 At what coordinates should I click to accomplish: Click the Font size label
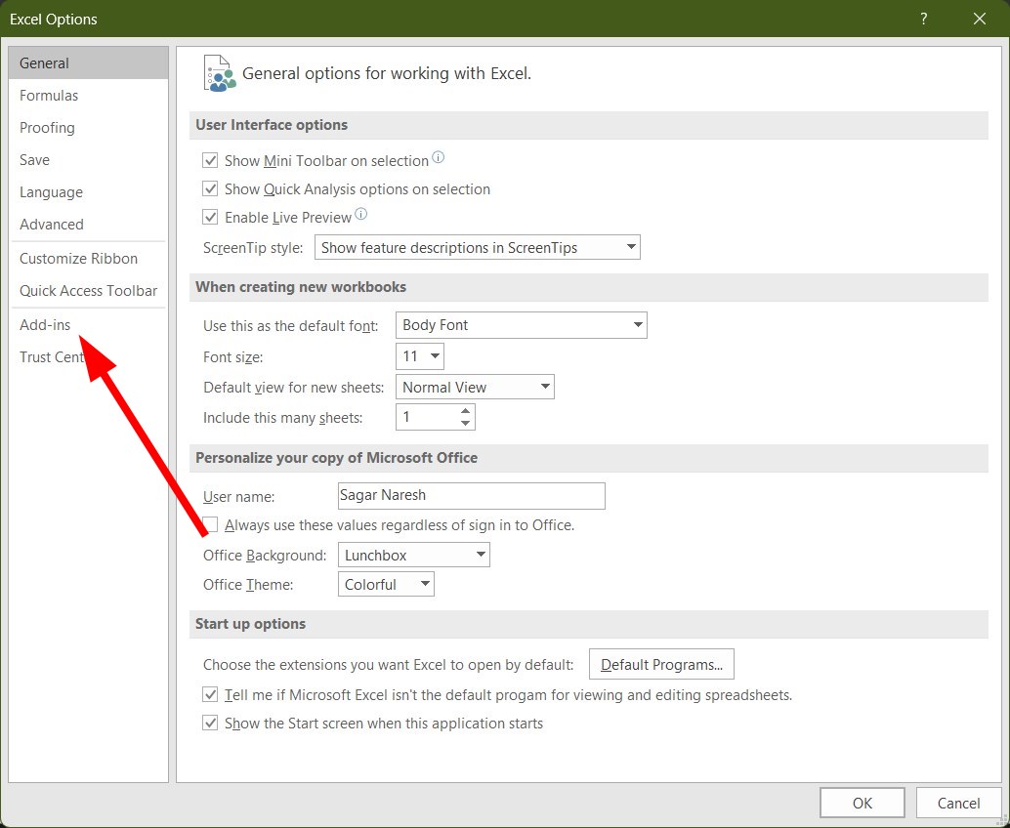(233, 357)
